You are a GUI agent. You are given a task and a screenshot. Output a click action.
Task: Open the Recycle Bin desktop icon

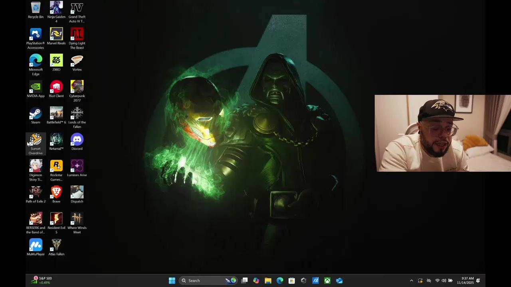(36, 10)
